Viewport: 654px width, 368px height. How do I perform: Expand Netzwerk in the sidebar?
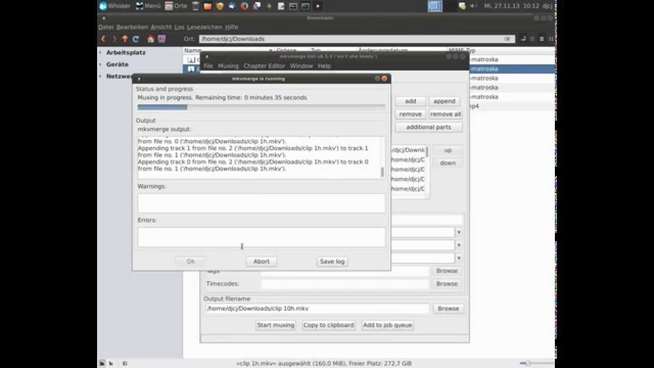[100, 76]
